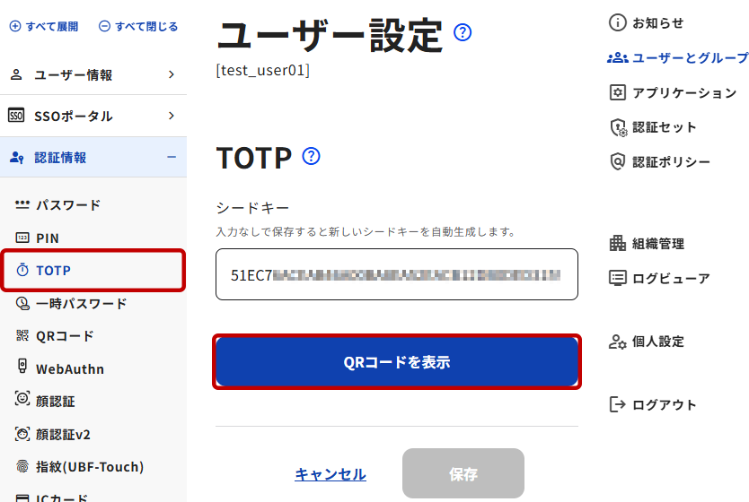Image resolution: width=749 pixels, height=502 pixels.
Task: Open 個人設定 menu item
Action: pyautogui.click(x=657, y=342)
